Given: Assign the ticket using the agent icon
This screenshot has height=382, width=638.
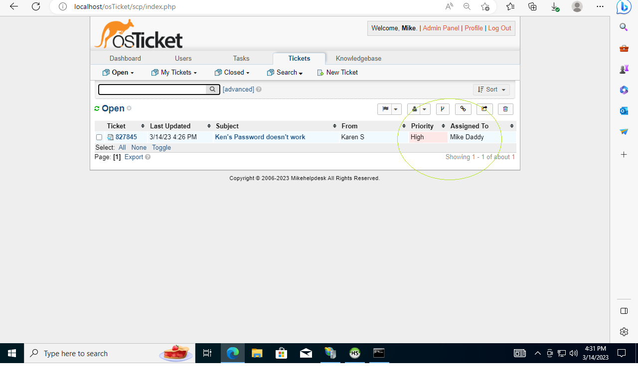Looking at the screenshot, I should pyautogui.click(x=415, y=109).
